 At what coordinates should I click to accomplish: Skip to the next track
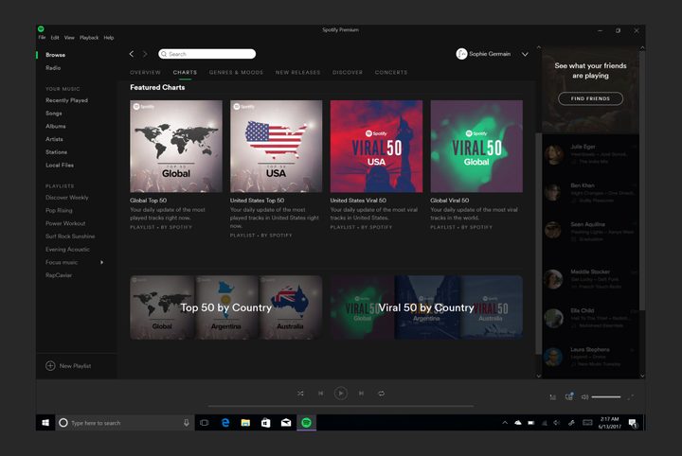tap(361, 393)
